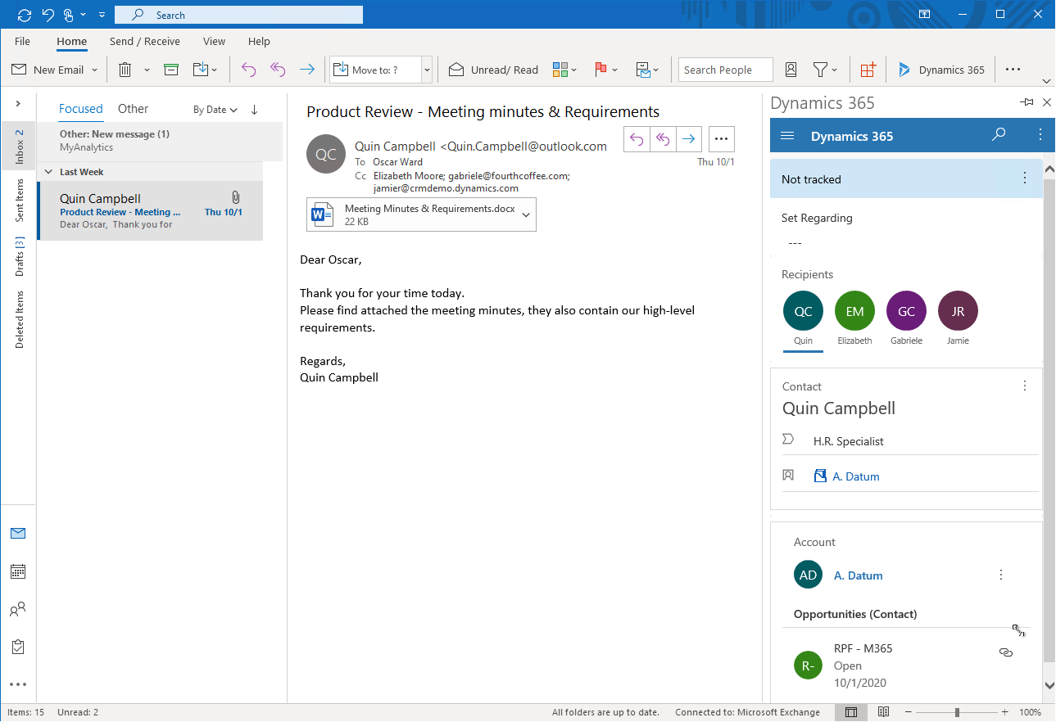Open Calendar from the left navigation bar
Image resolution: width=1056 pixels, height=722 pixels.
pyautogui.click(x=18, y=571)
